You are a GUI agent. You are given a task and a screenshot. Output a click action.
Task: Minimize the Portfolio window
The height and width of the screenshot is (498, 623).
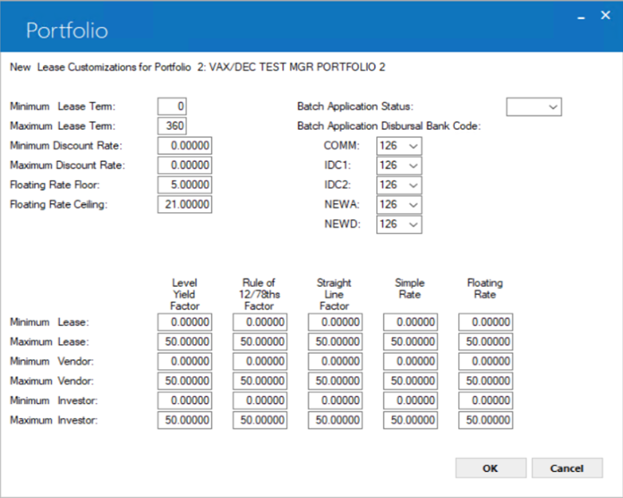pyautogui.click(x=581, y=16)
